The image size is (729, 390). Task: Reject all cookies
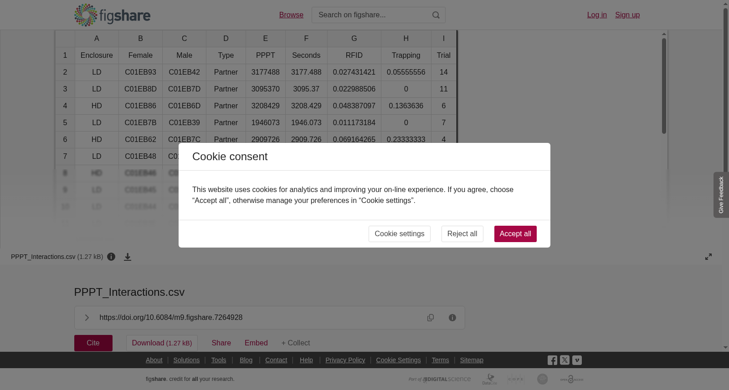[x=462, y=234]
